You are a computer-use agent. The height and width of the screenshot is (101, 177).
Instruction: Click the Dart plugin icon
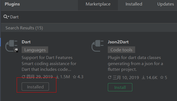(x=12, y=46)
